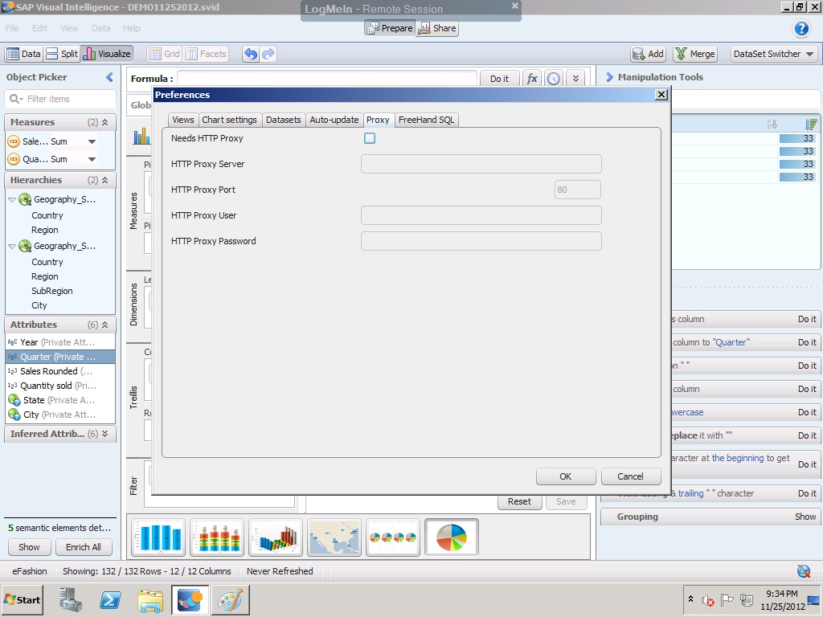Select the Quarter attribute

[x=59, y=357]
